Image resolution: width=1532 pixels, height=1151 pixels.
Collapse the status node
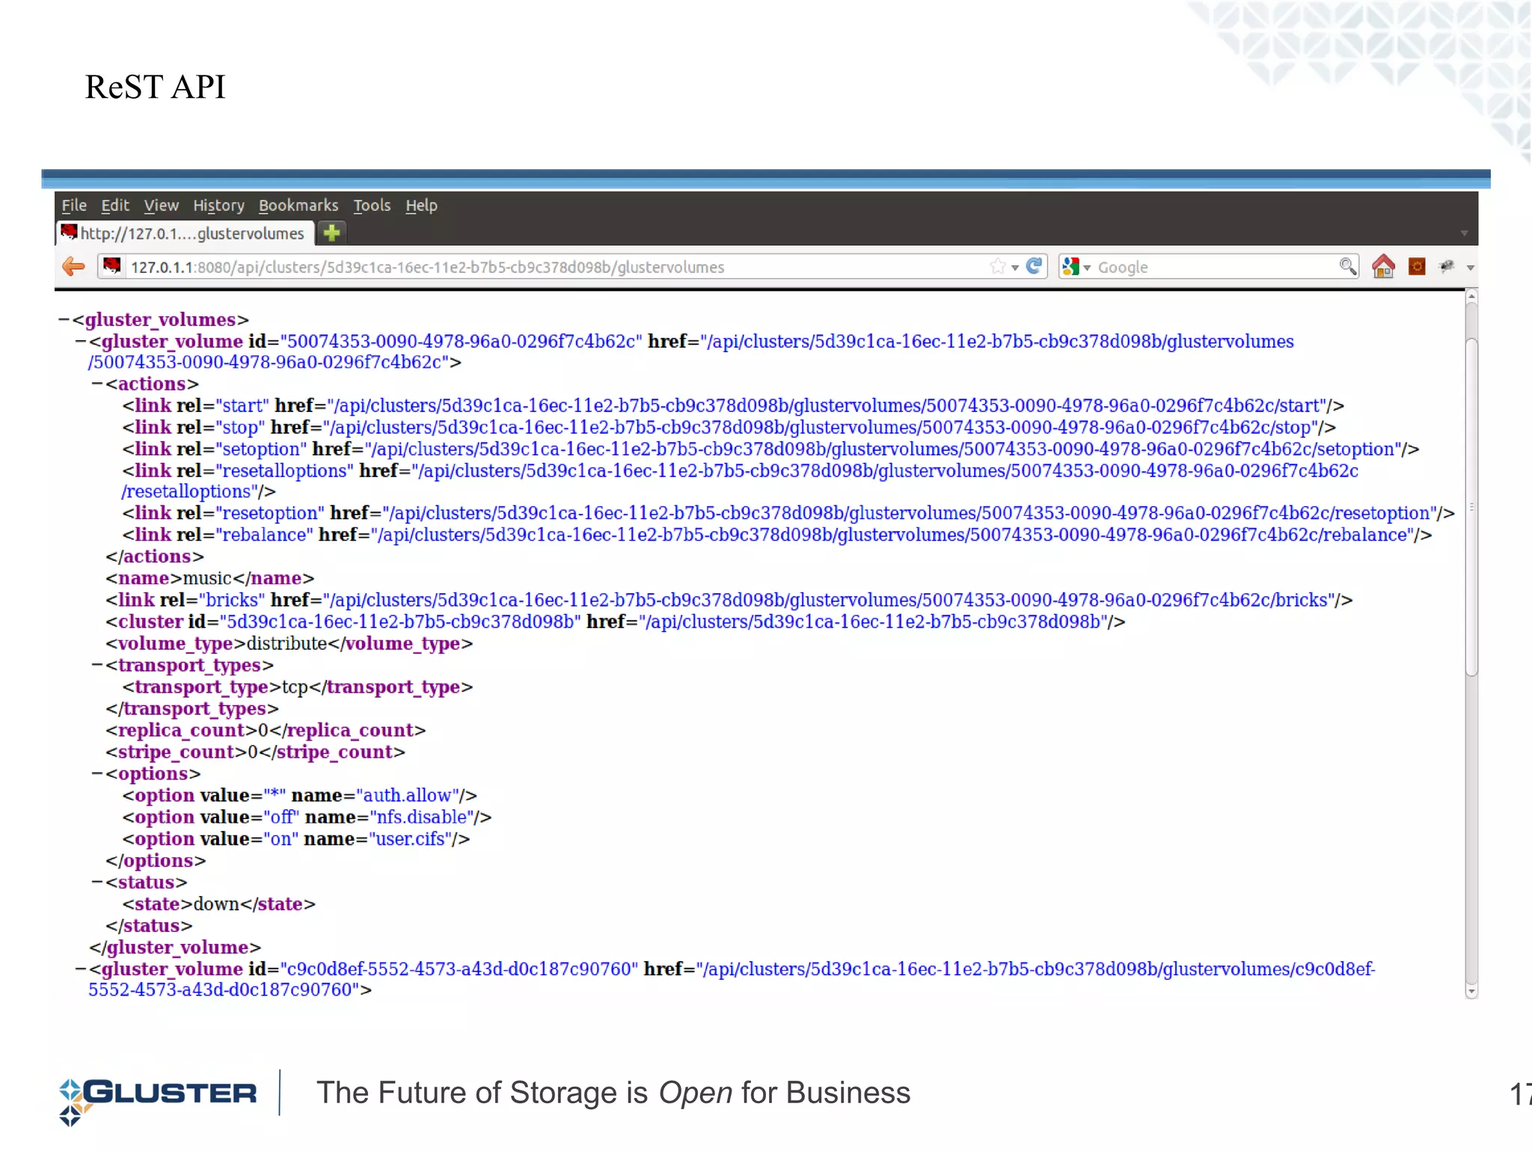(97, 883)
